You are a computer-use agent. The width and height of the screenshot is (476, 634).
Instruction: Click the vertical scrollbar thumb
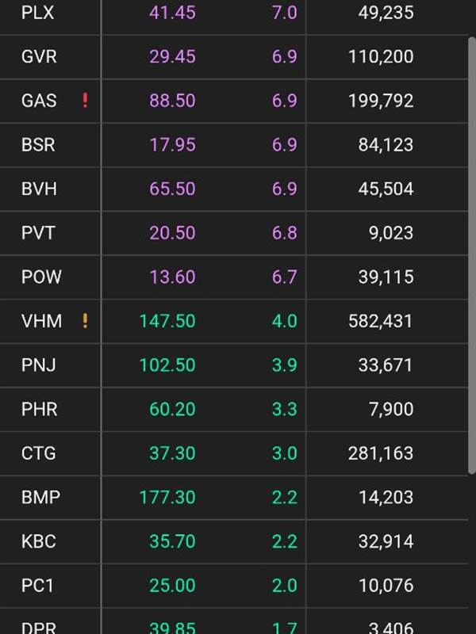(x=472, y=254)
